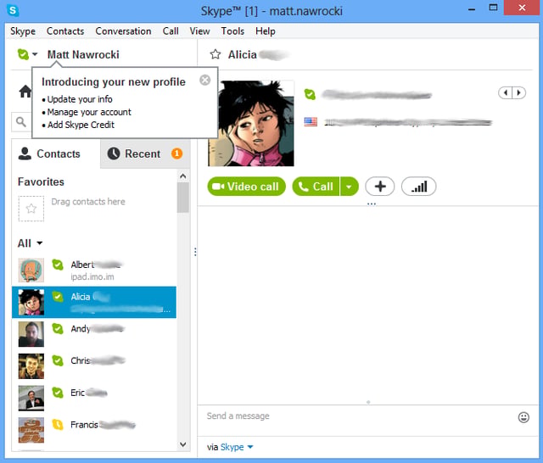543x463 pixels.
Task: Click Update your info in profile popup
Action: point(80,99)
